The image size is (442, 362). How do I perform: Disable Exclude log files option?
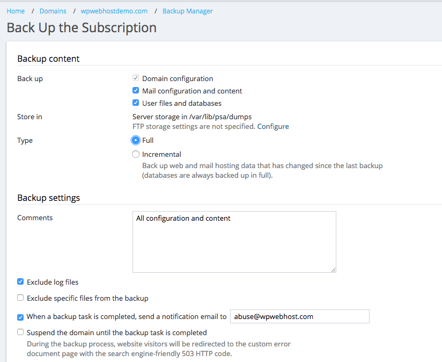pos(20,281)
